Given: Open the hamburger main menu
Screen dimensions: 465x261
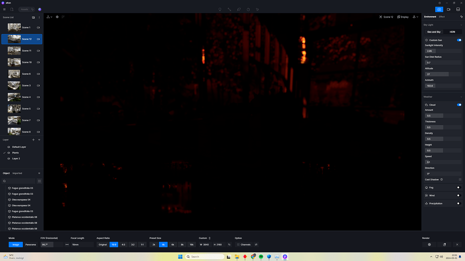Looking at the screenshot, I should point(4,10).
